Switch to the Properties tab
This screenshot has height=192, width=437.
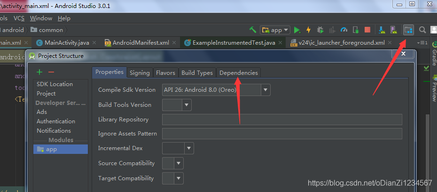click(109, 72)
